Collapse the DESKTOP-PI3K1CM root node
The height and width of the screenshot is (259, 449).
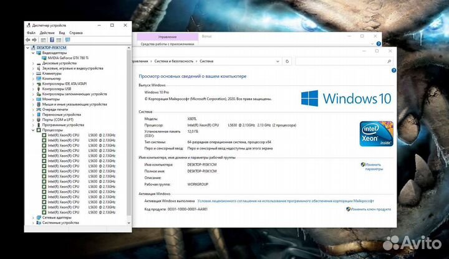[28, 48]
